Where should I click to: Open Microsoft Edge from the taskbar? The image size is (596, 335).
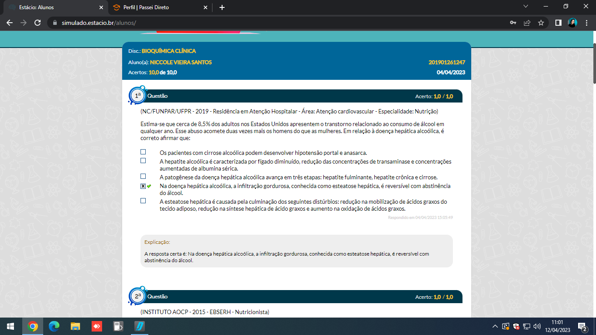[x=54, y=326]
